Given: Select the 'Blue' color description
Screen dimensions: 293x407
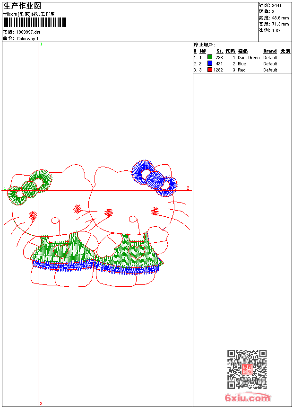Looking at the screenshot, I should pyautogui.click(x=241, y=63).
